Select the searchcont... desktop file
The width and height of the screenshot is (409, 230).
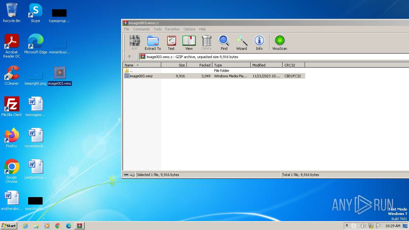(35, 203)
